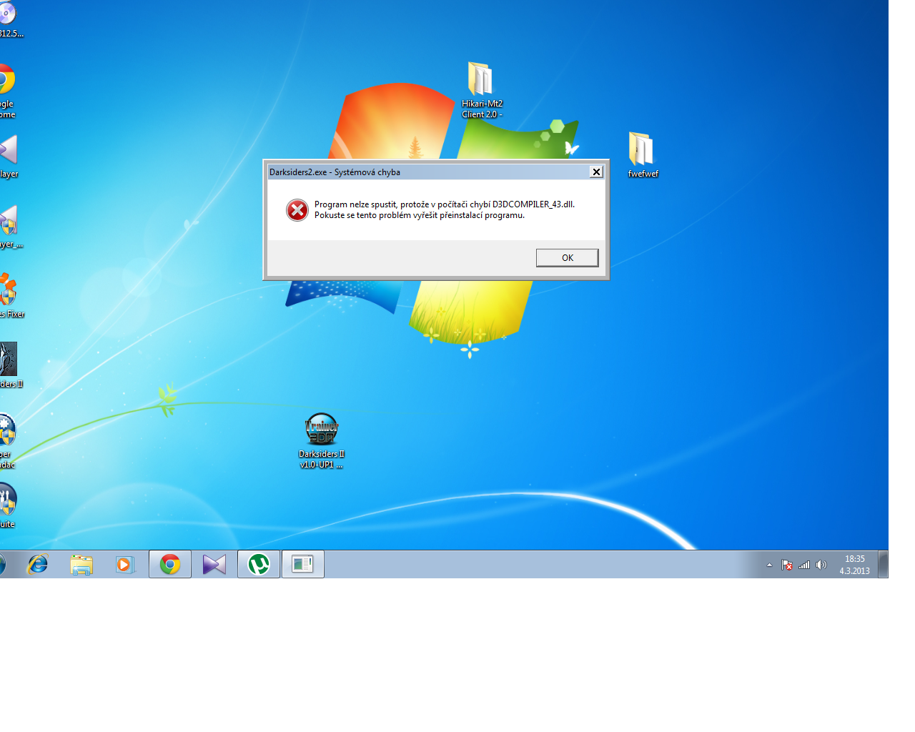Viewport: 915px width, 732px height.
Task: Open Windows Explorer from the taskbar
Action: 81,564
